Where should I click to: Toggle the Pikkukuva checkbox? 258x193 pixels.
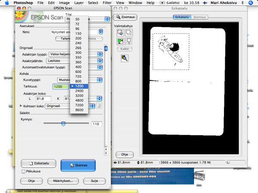(23, 171)
